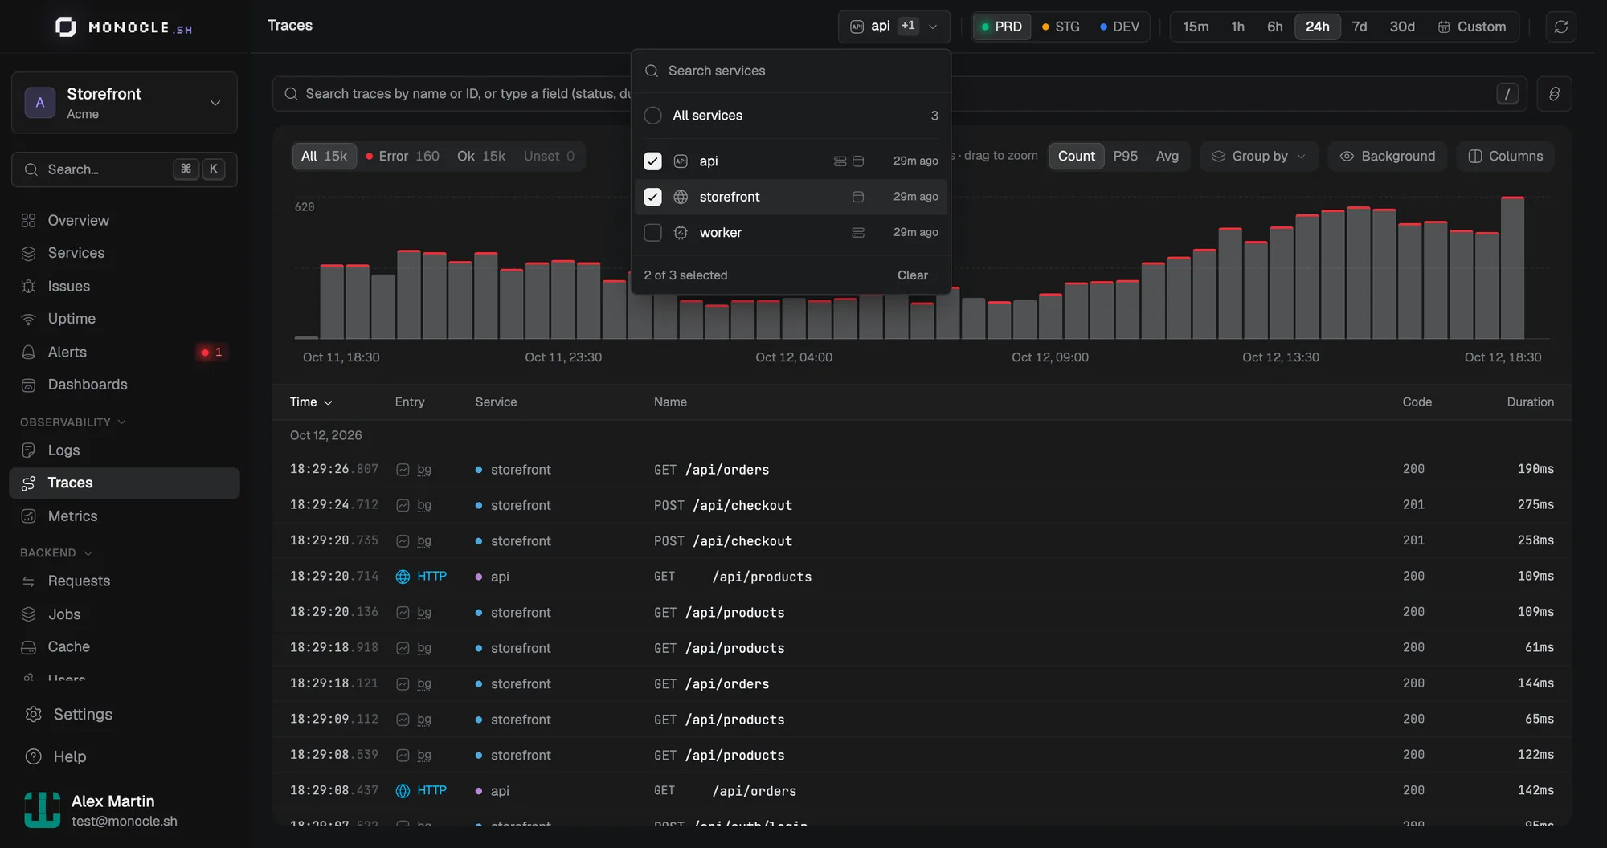Collapse the Backend section
The height and width of the screenshot is (848, 1607).
(56, 553)
